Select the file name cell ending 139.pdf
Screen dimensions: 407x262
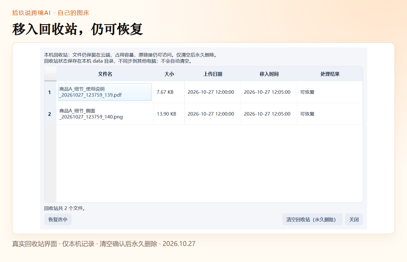point(105,92)
